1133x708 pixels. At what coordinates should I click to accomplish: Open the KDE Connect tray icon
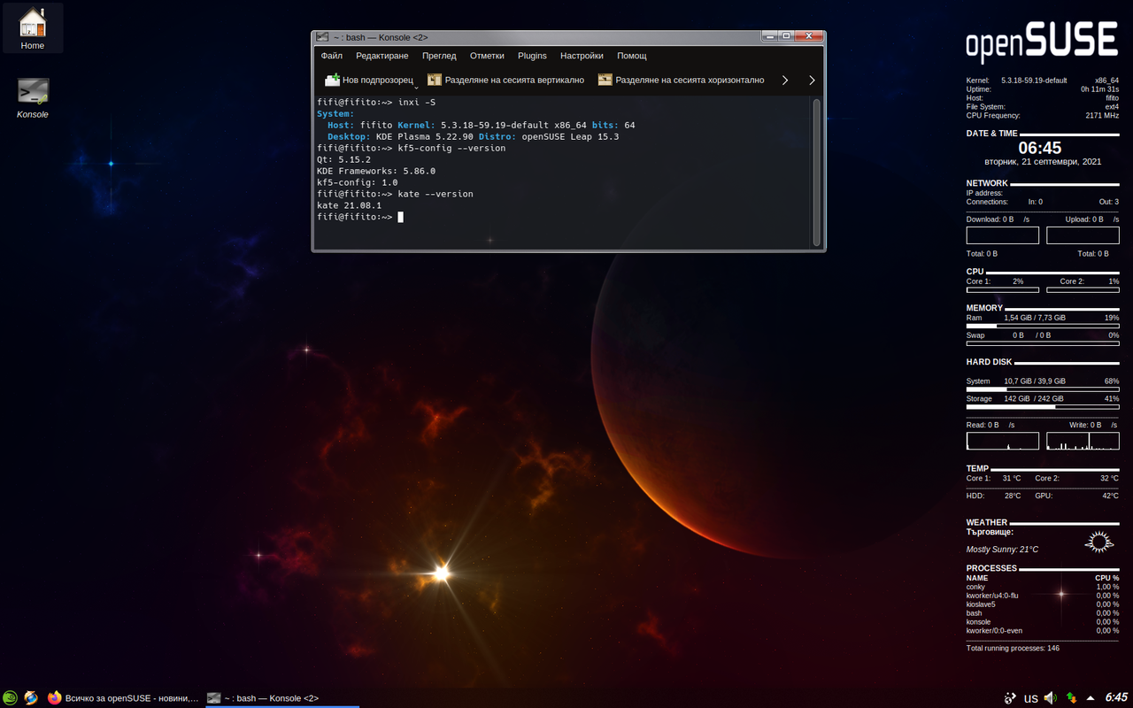click(1010, 698)
